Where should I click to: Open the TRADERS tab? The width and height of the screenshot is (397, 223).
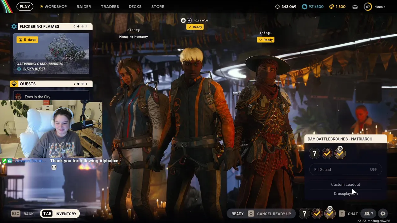click(110, 7)
